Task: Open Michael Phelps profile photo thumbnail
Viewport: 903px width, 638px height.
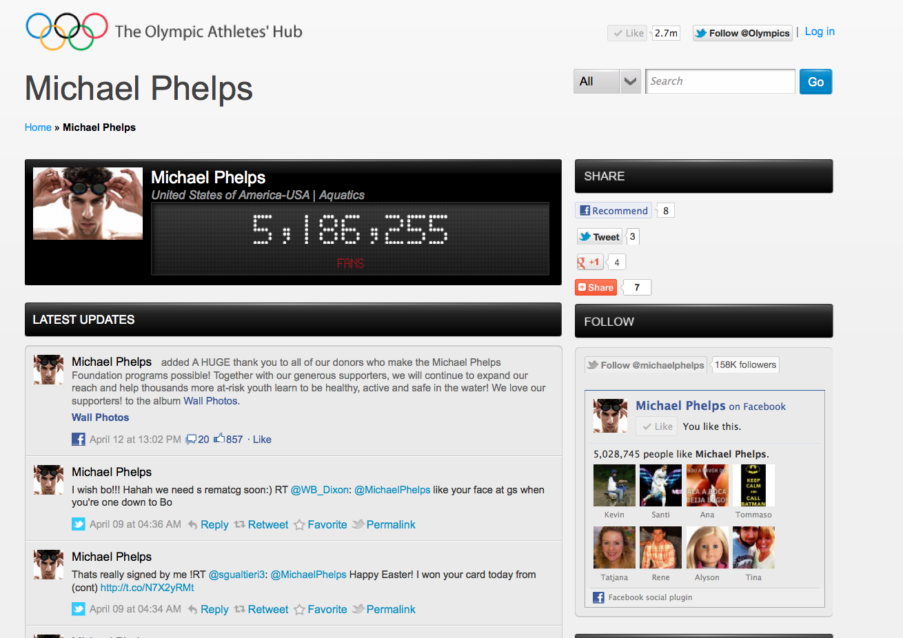Action: [88, 203]
